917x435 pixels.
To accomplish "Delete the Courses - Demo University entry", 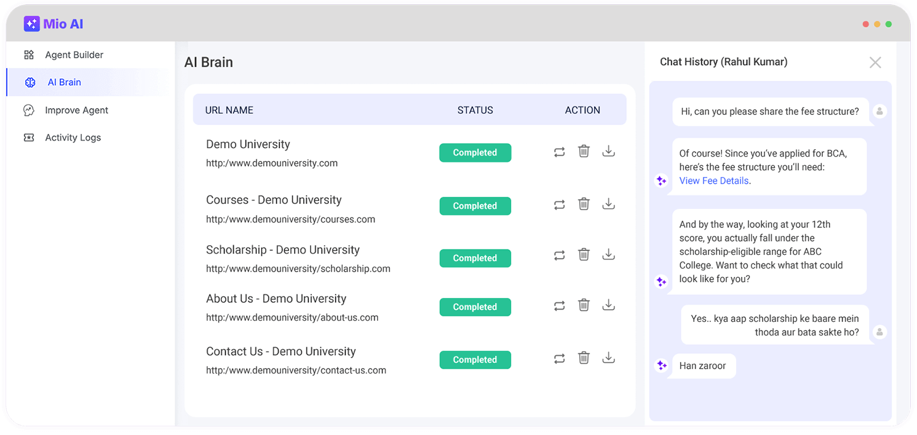I will coord(584,205).
